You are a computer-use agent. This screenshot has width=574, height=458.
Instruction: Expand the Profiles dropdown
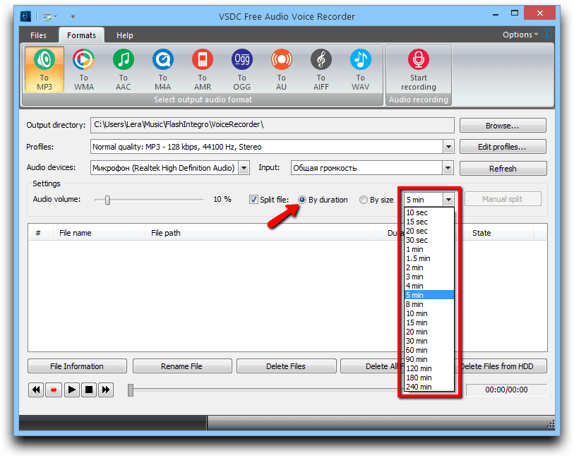pos(448,147)
